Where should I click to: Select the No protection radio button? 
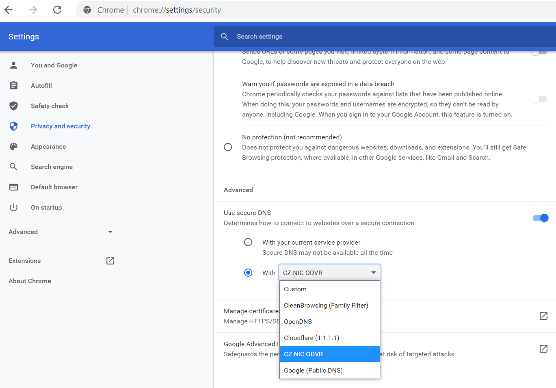228,147
